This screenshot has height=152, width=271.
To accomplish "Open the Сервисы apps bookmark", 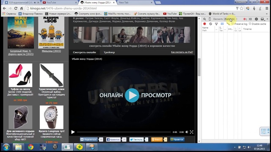I will 9,14.
